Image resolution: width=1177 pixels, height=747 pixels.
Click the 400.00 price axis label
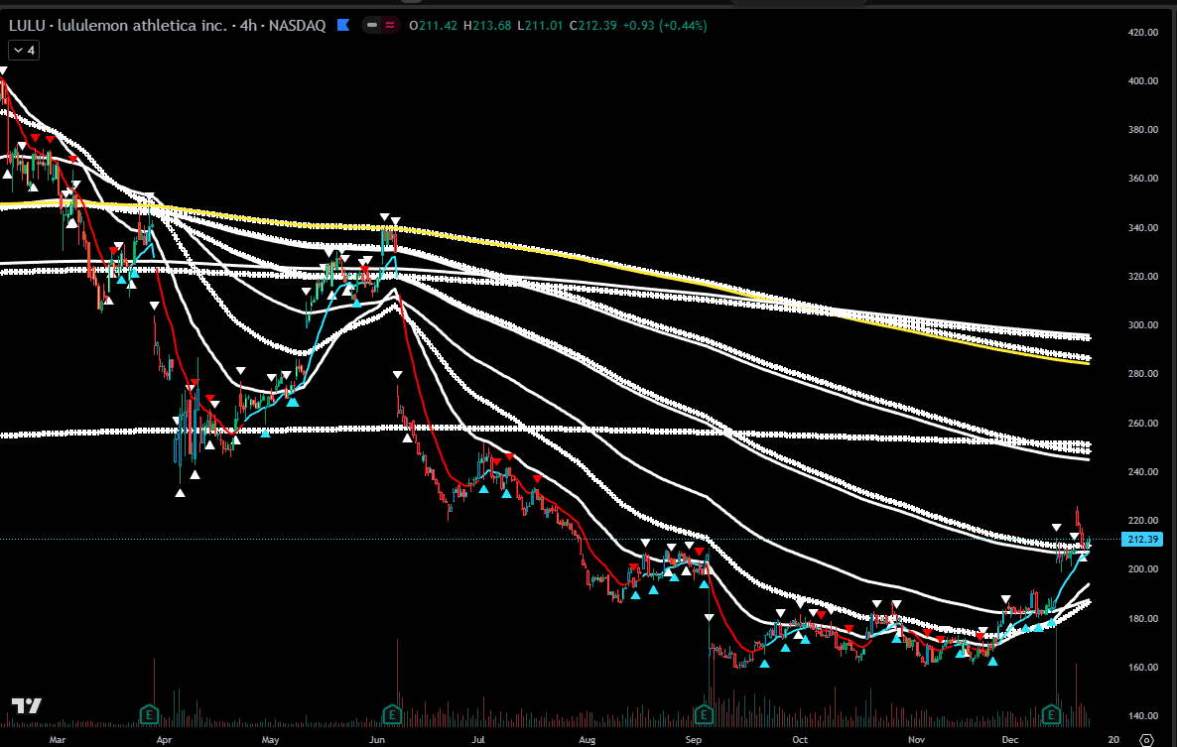pyautogui.click(x=1143, y=81)
